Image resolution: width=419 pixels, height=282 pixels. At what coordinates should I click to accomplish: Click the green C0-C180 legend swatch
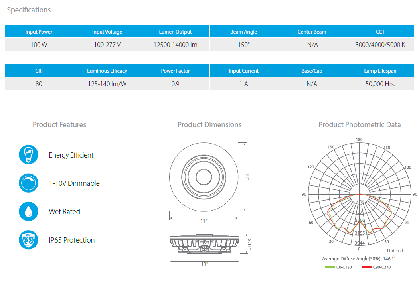(x=330, y=267)
